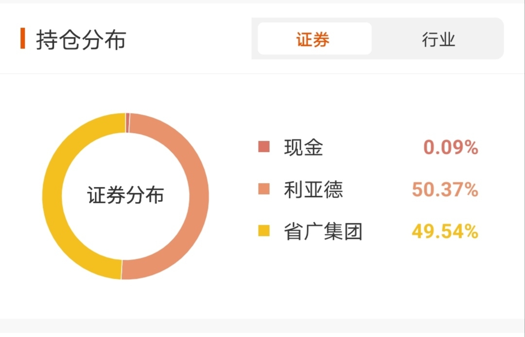Select the 省广集团 legend label

pos(323,231)
